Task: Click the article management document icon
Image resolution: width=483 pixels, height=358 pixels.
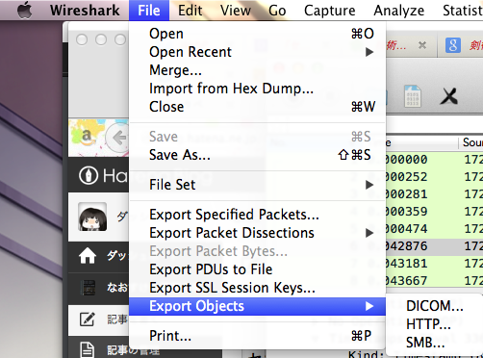Action: tap(87, 349)
